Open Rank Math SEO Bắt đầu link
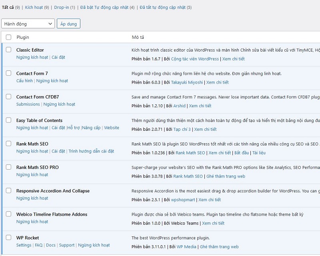Viewport: 320px width, 256px height. (242, 153)
